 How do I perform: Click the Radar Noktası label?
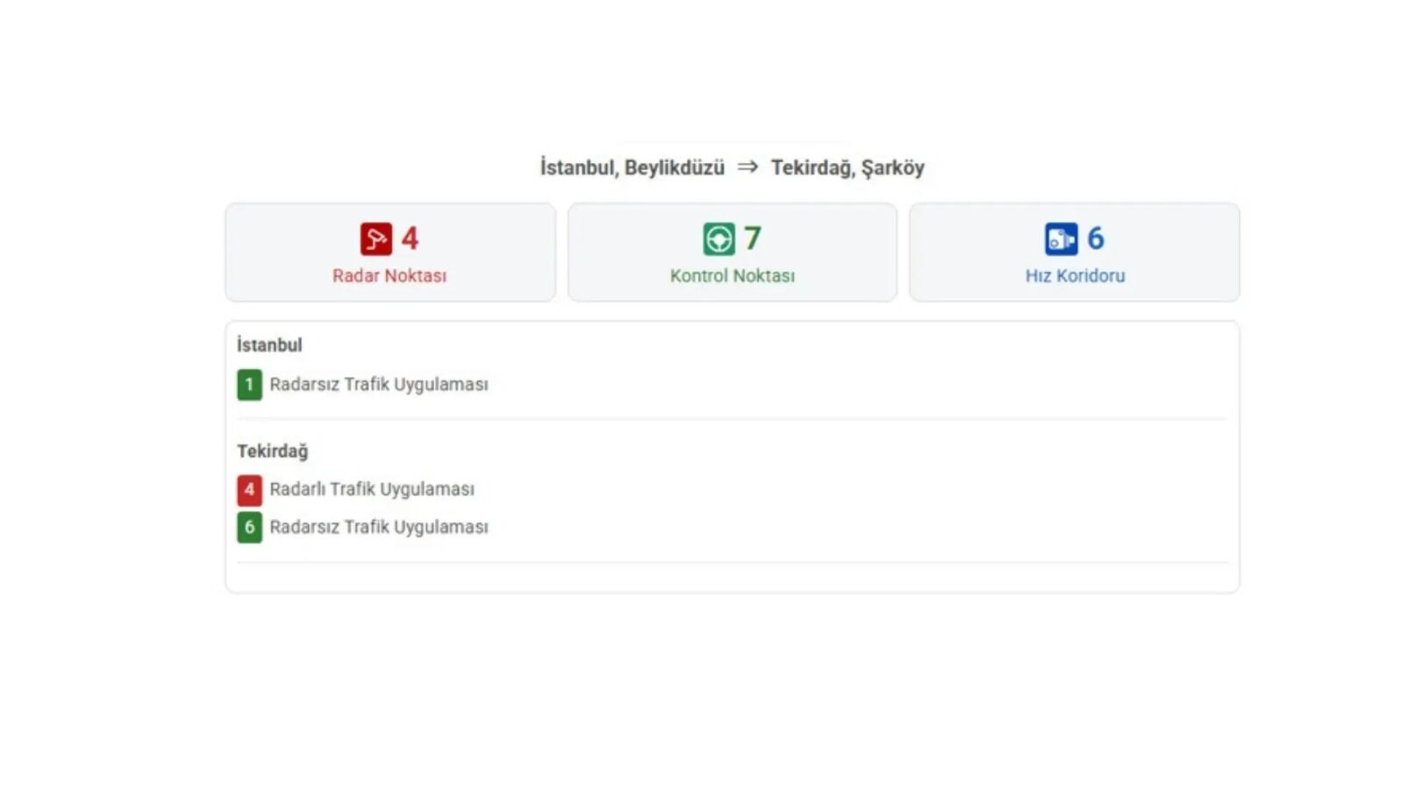389,275
